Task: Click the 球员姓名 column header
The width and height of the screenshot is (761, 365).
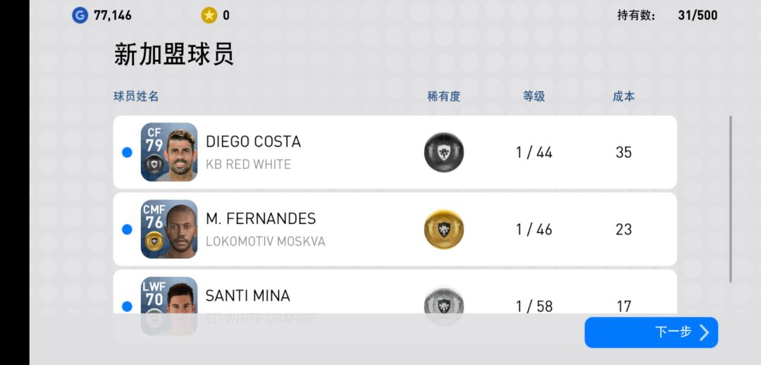Action: 136,97
